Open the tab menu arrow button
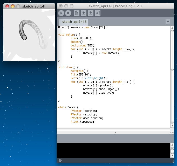 coord(168,21)
